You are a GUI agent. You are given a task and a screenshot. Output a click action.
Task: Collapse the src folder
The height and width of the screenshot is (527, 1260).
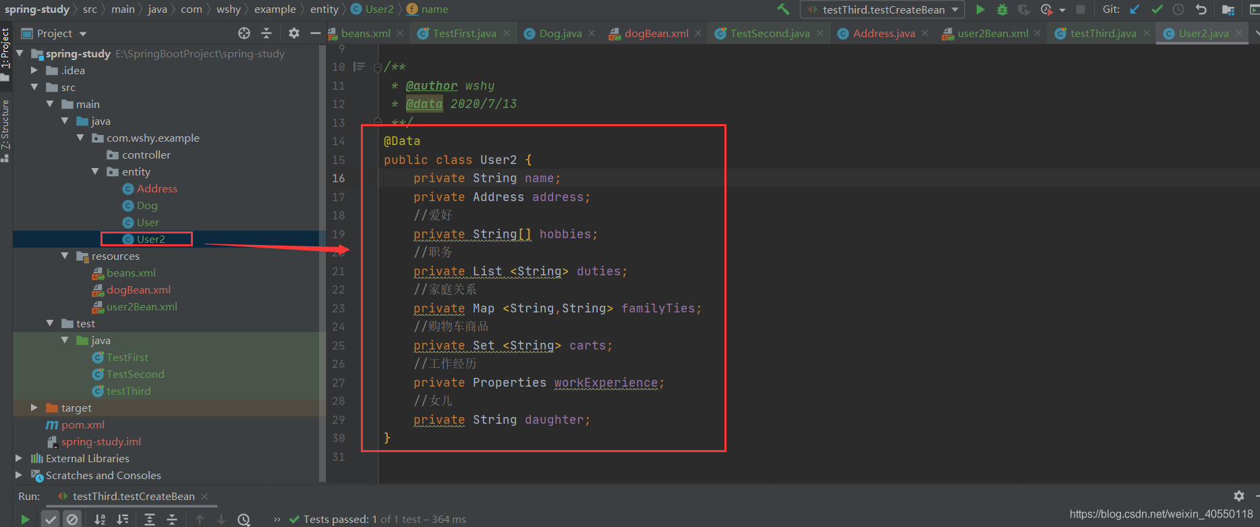click(x=34, y=87)
